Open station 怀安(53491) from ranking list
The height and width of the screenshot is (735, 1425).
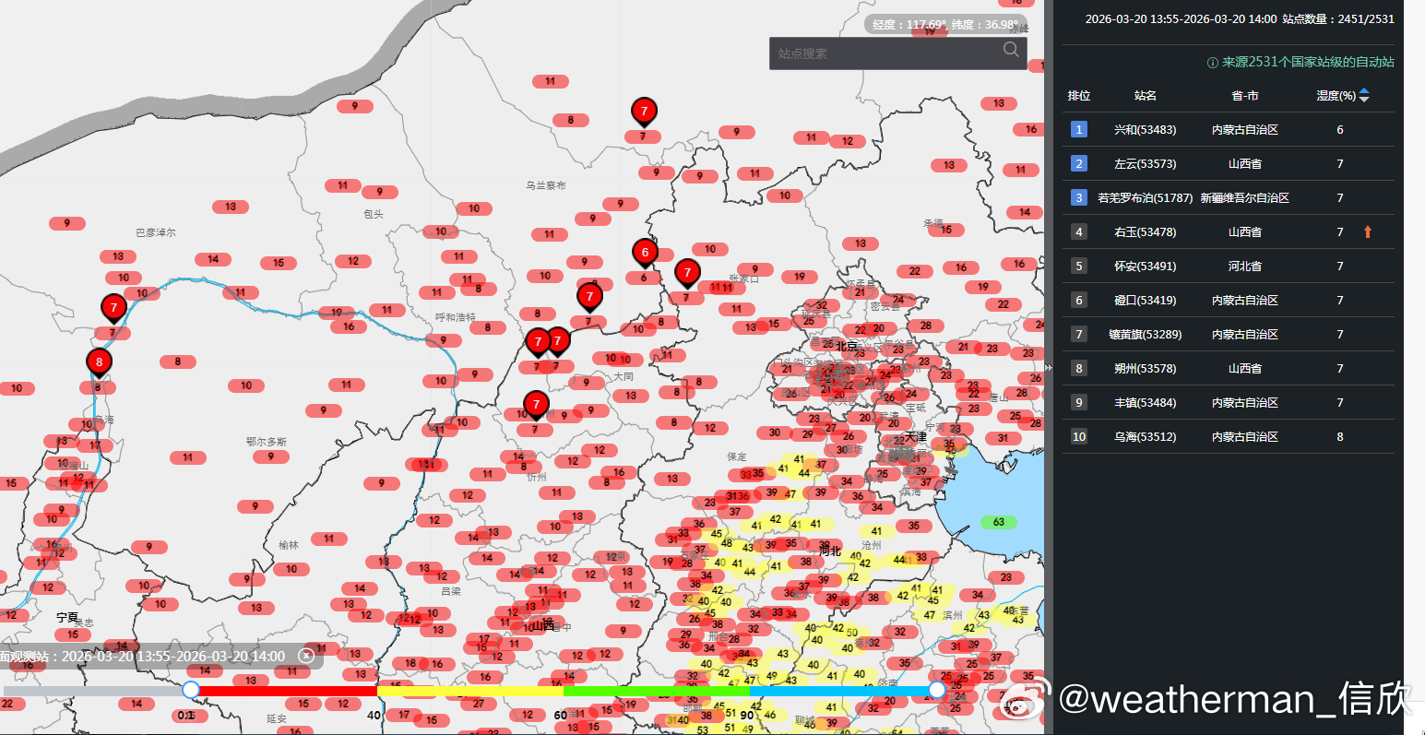(x=1145, y=267)
